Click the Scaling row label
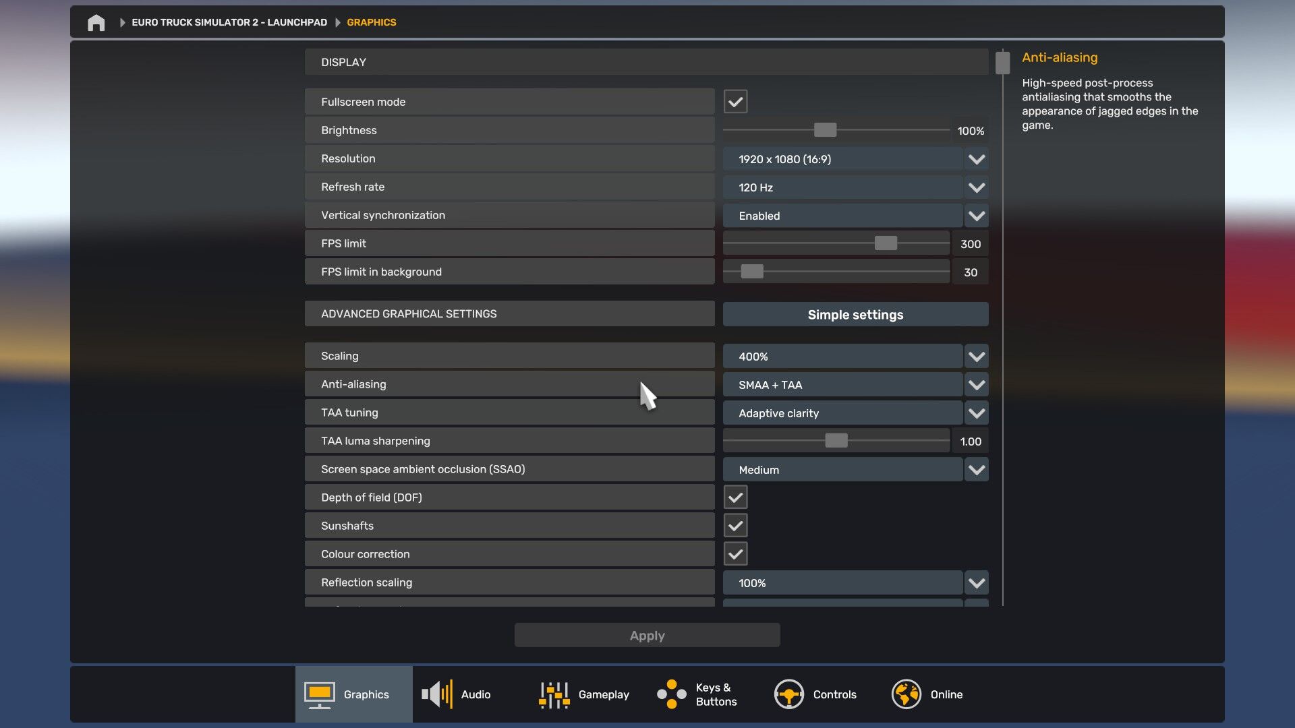The width and height of the screenshot is (1295, 728). tap(509, 356)
